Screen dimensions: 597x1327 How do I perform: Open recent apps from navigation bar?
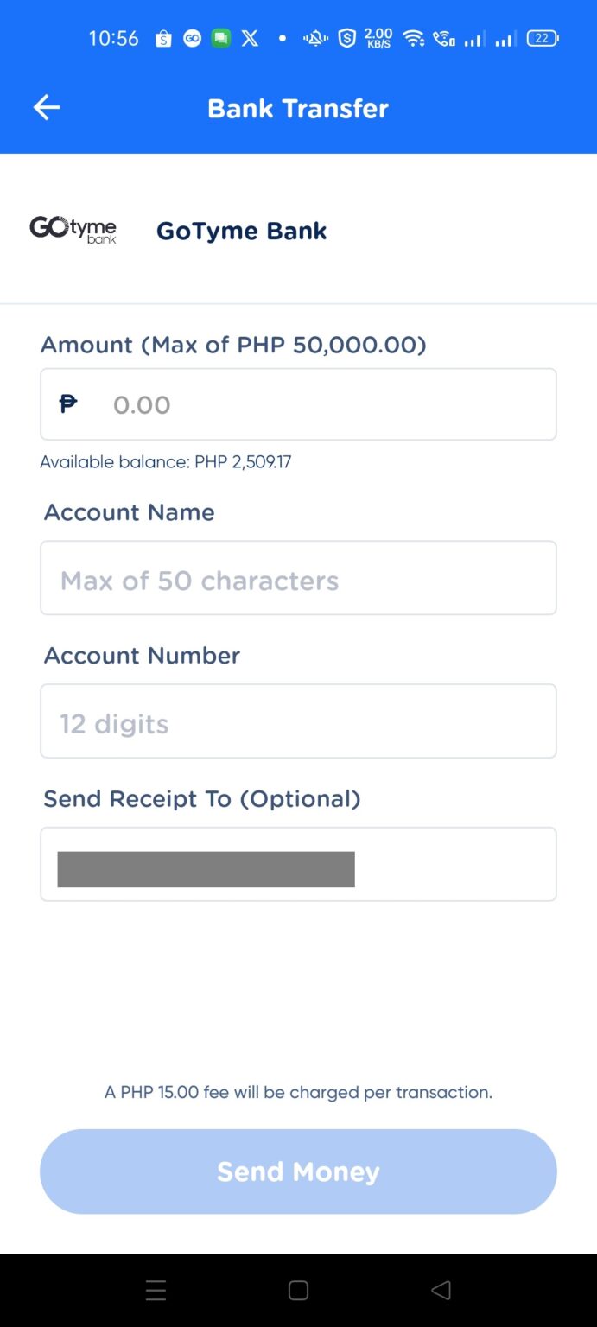tap(156, 1290)
